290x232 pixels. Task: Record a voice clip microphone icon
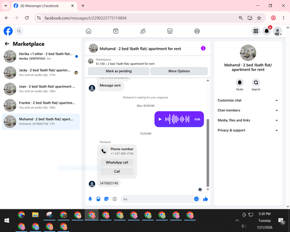click(x=90, y=199)
